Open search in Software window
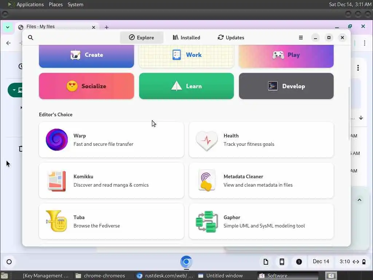 click(31, 38)
